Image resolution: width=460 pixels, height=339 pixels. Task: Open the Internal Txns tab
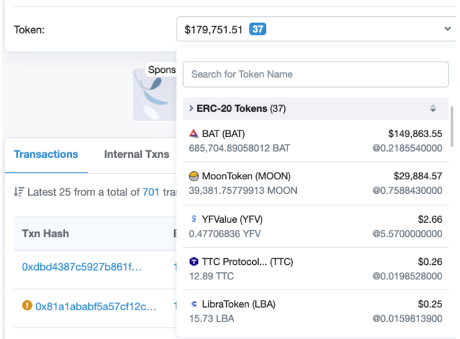coord(136,154)
